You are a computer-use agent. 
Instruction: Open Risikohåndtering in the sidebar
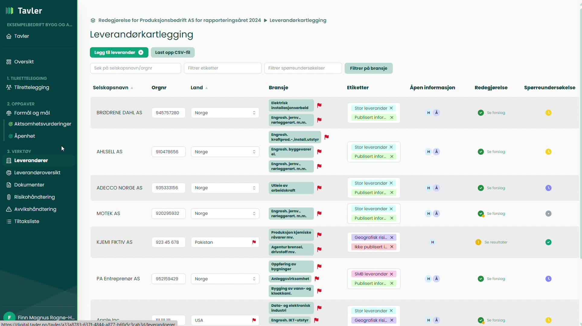coord(34,197)
